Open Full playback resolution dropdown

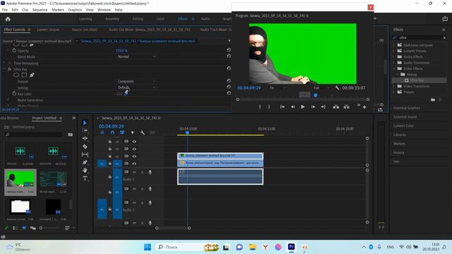point(322,87)
